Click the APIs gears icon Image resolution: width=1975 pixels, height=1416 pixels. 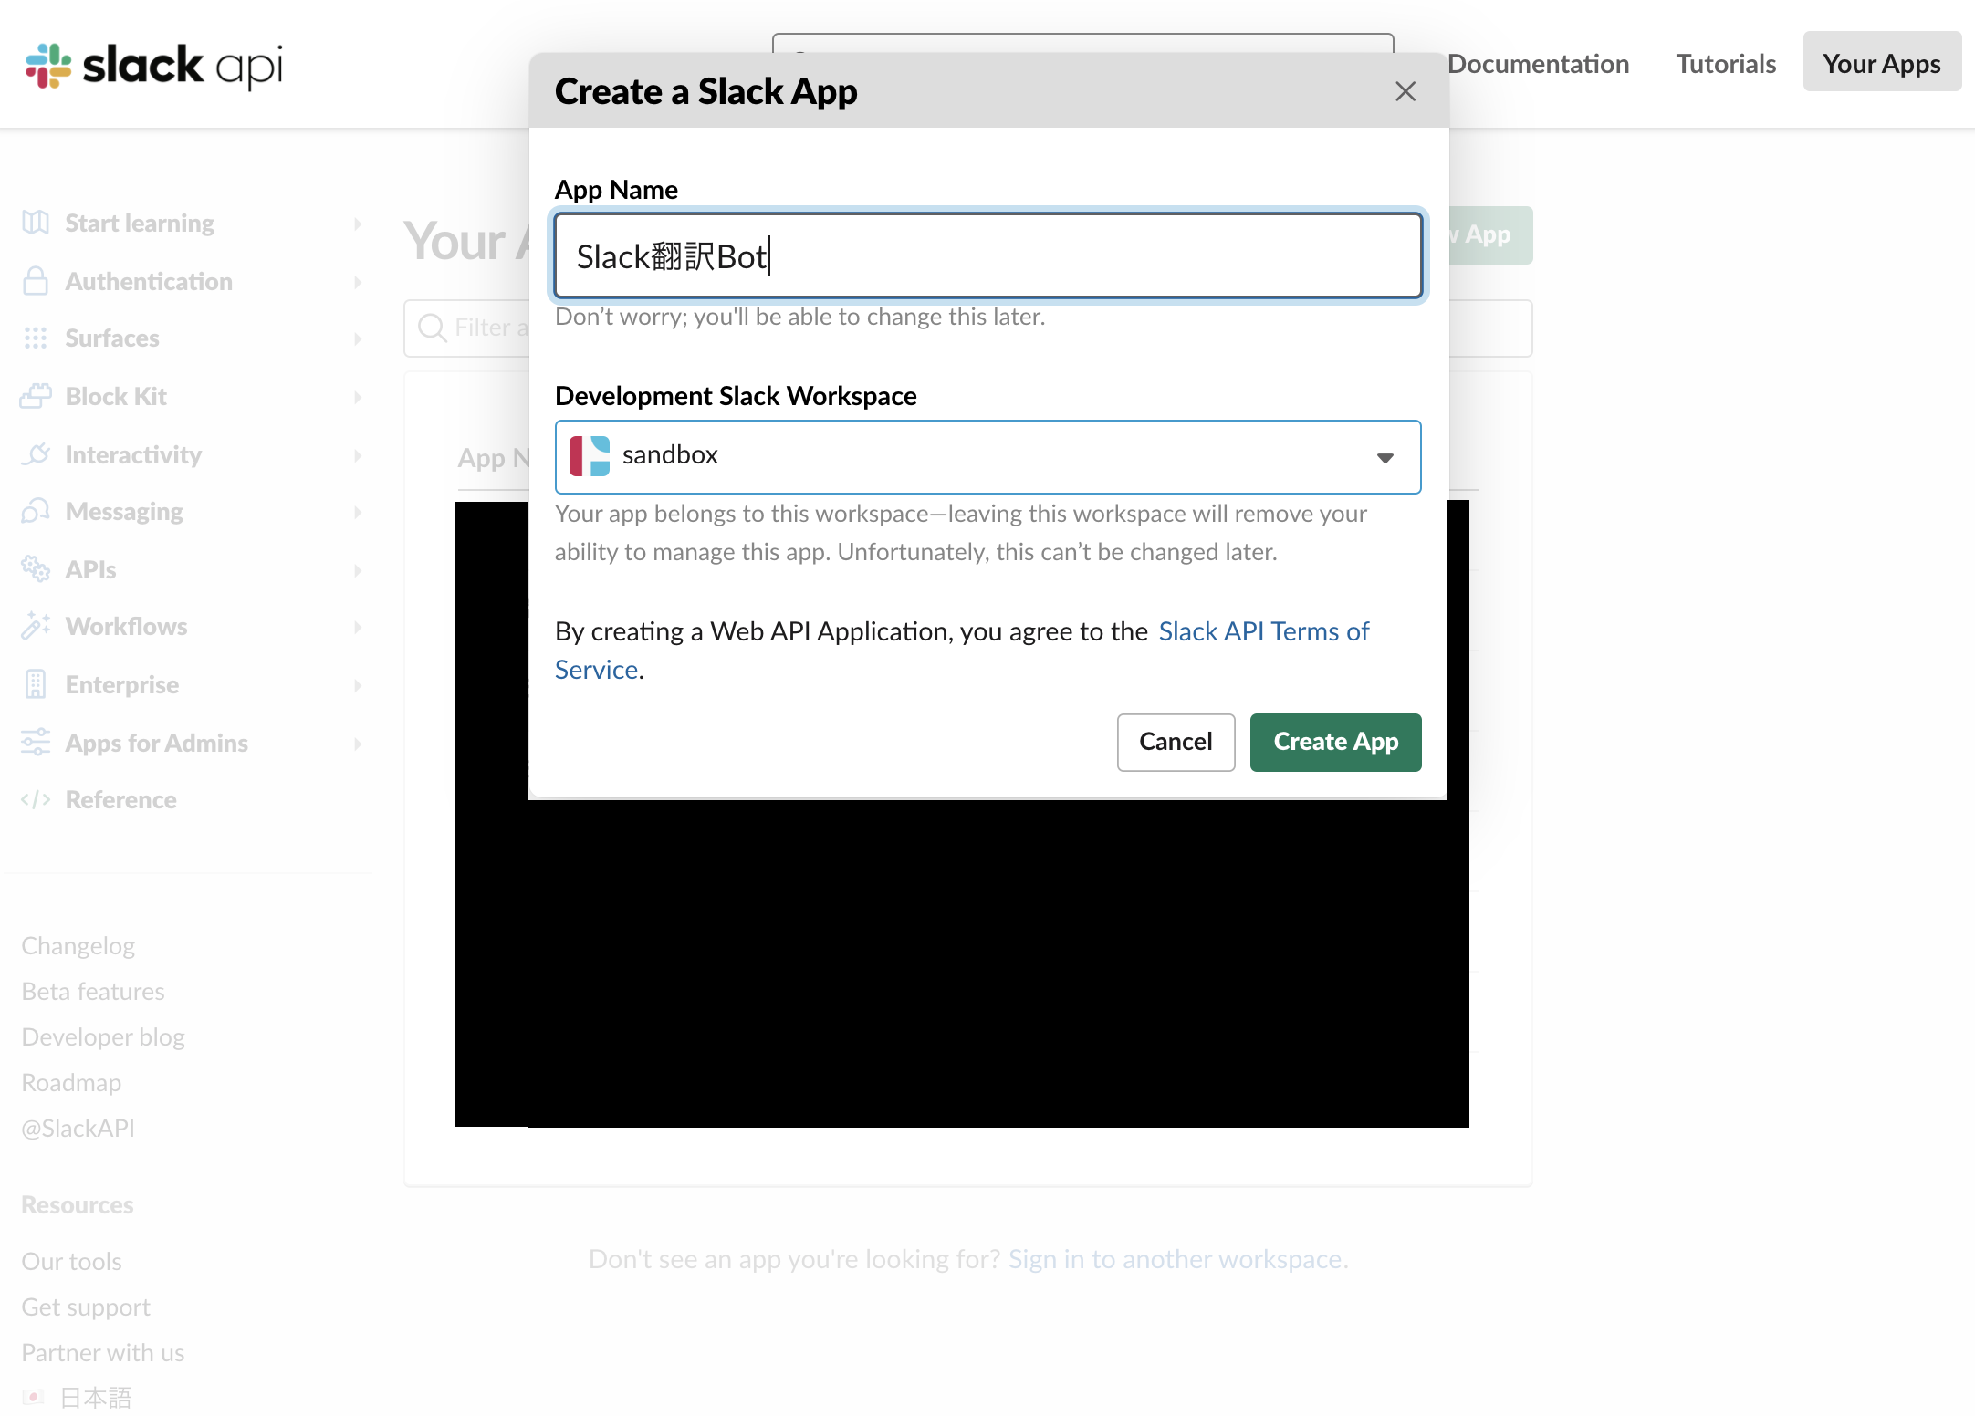pyautogui.click(x=36, y=569)
